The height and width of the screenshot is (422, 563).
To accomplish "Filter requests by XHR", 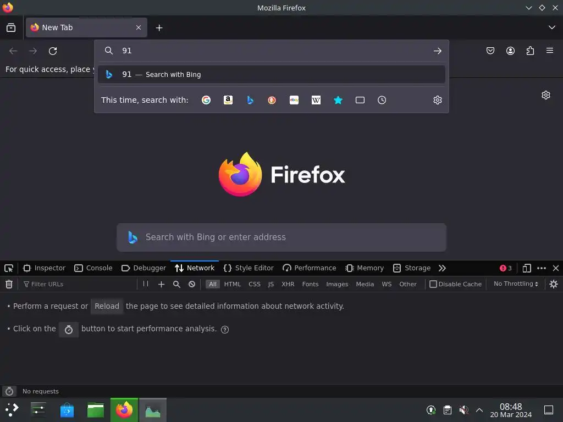I will 288,284.
